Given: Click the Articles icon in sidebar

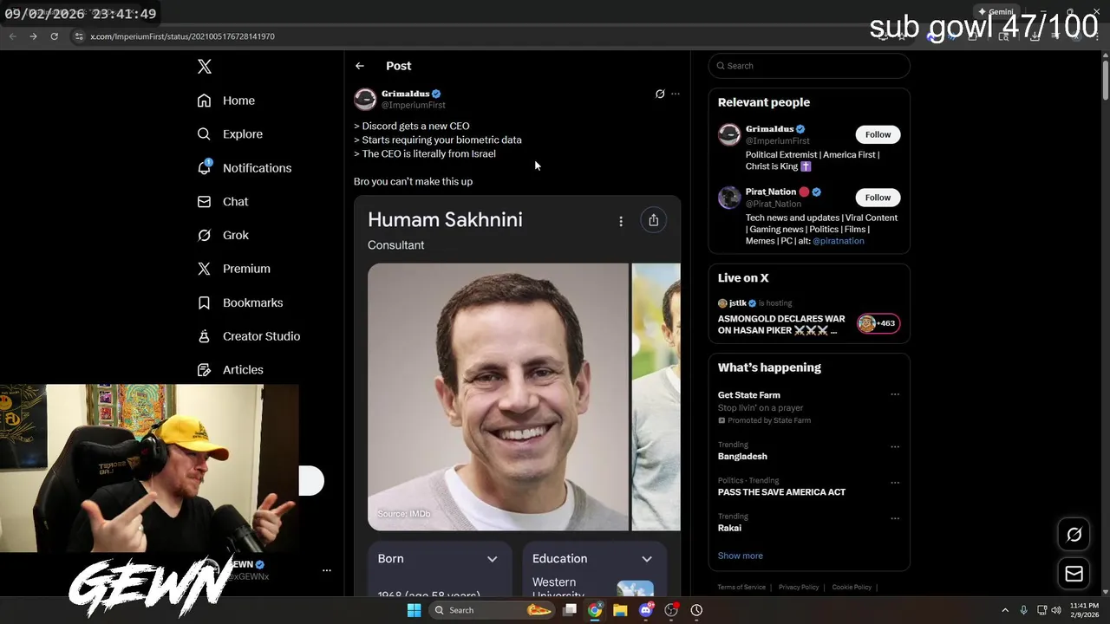Looking at the screenshot, I should [x=204, y=370].
